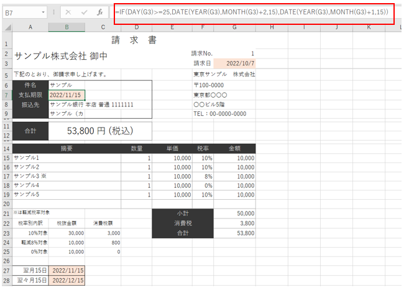
Task: Select the 2022/12/15 cell in row 28
Action: tap(67, 281)
